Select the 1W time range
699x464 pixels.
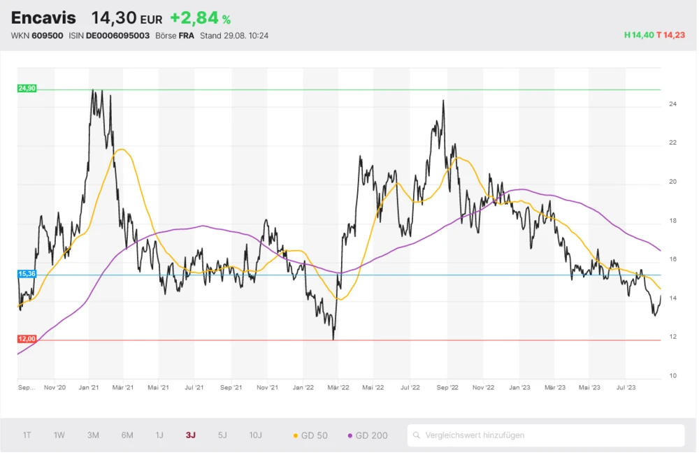click(59, 435)
